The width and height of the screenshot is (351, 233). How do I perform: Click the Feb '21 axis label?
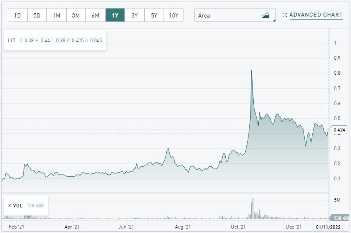[x=16, y=227]
